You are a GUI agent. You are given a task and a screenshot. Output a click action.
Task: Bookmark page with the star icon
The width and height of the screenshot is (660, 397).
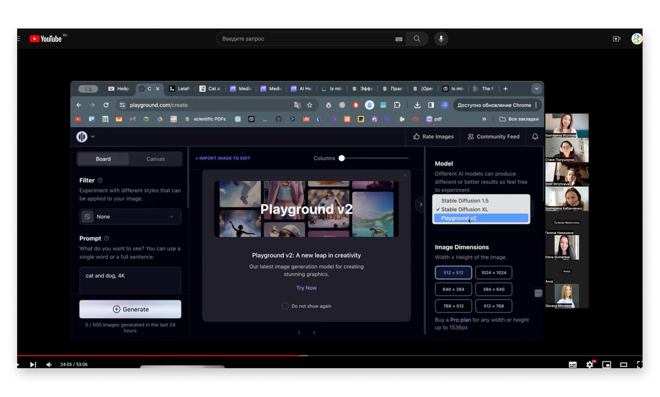(310, 105)
